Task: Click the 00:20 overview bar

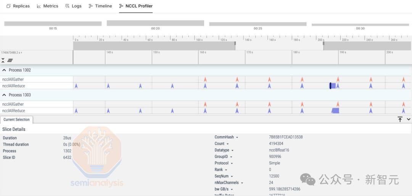Action: coord(155,23)
